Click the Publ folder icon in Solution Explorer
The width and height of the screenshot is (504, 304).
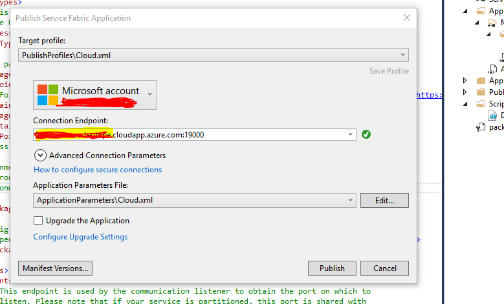click(481, 92)
